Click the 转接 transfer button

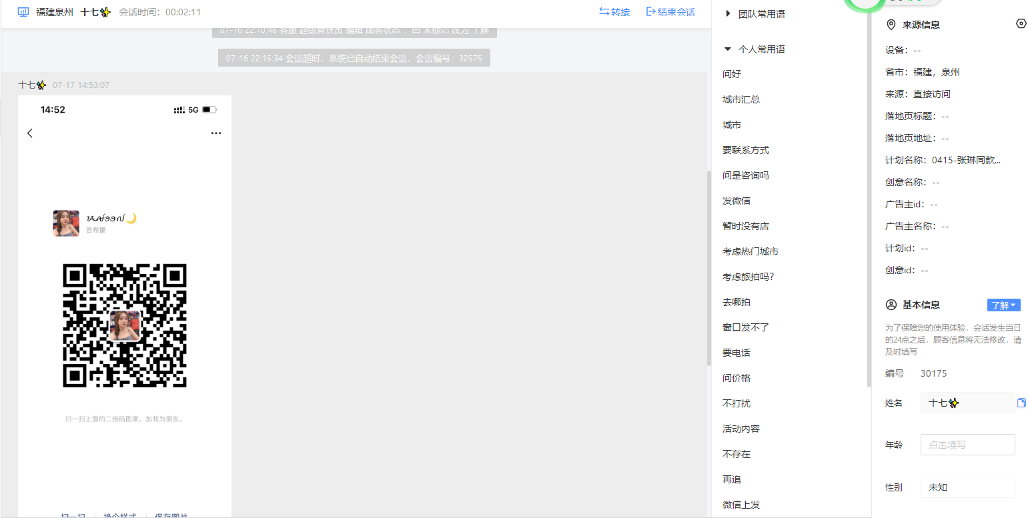tap(614, 12)
